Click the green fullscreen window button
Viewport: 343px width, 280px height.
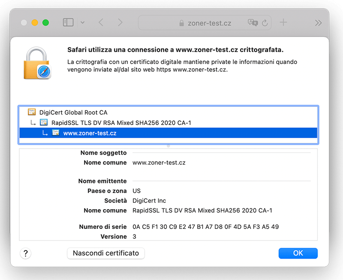pos(45,23)
